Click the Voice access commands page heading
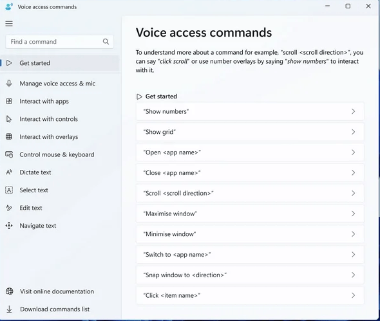Image resolution: width=380 pixels, height=321 pixels. pos(204,32)
